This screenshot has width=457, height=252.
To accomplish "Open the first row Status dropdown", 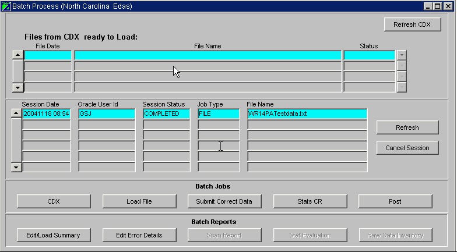I will click(x=401, y=55).
